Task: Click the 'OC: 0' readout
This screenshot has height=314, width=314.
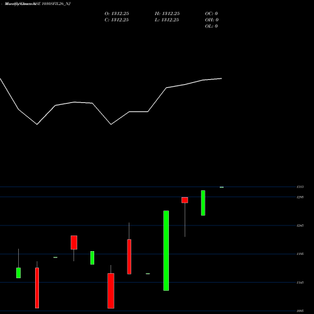Action: [211, 14]
